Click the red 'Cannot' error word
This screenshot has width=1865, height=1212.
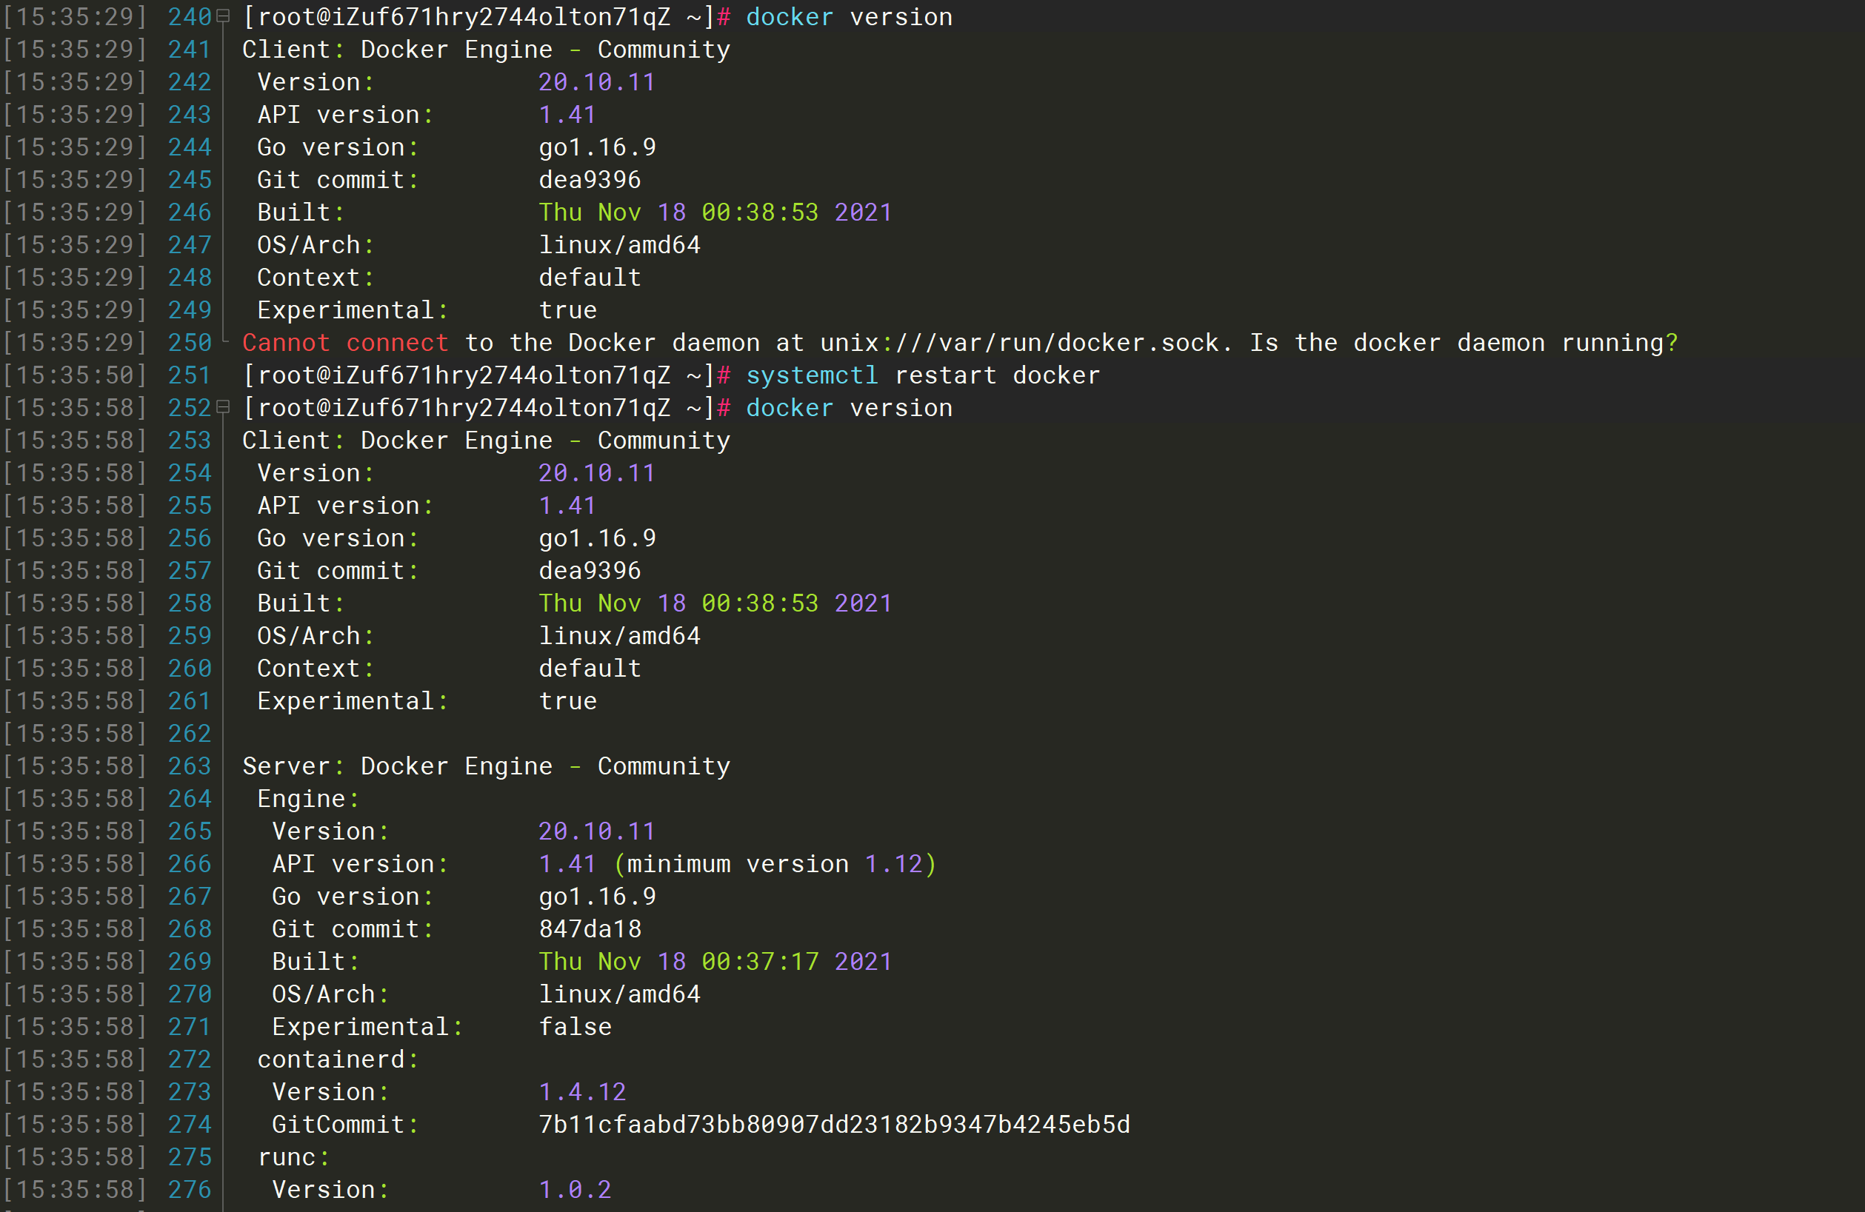(x=285, y=343)
